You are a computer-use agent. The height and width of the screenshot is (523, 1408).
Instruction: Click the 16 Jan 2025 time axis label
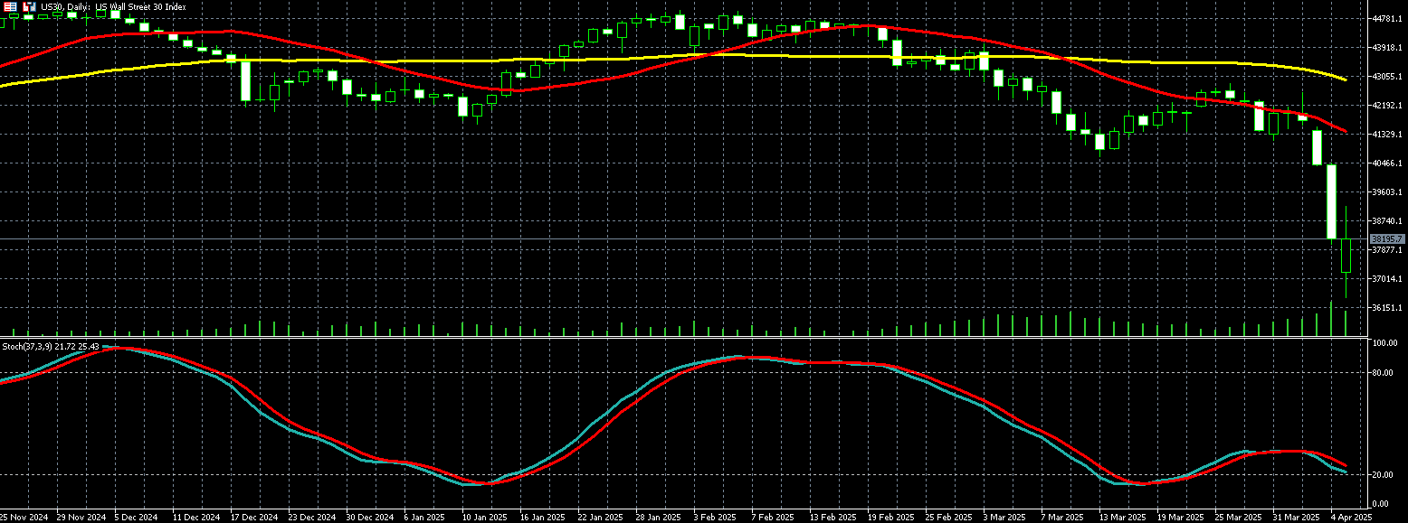pos(541,518)
